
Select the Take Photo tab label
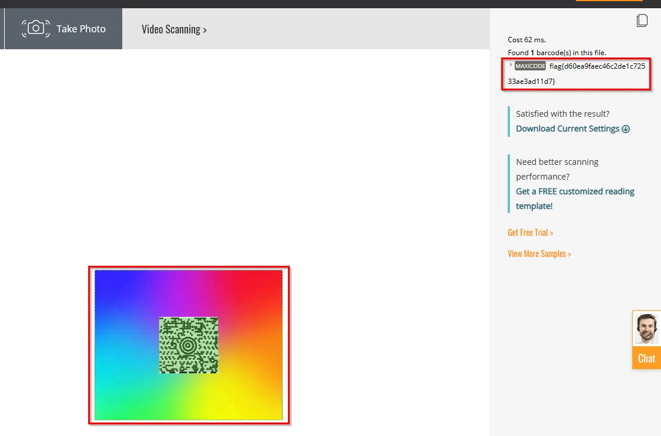point(81,29)
